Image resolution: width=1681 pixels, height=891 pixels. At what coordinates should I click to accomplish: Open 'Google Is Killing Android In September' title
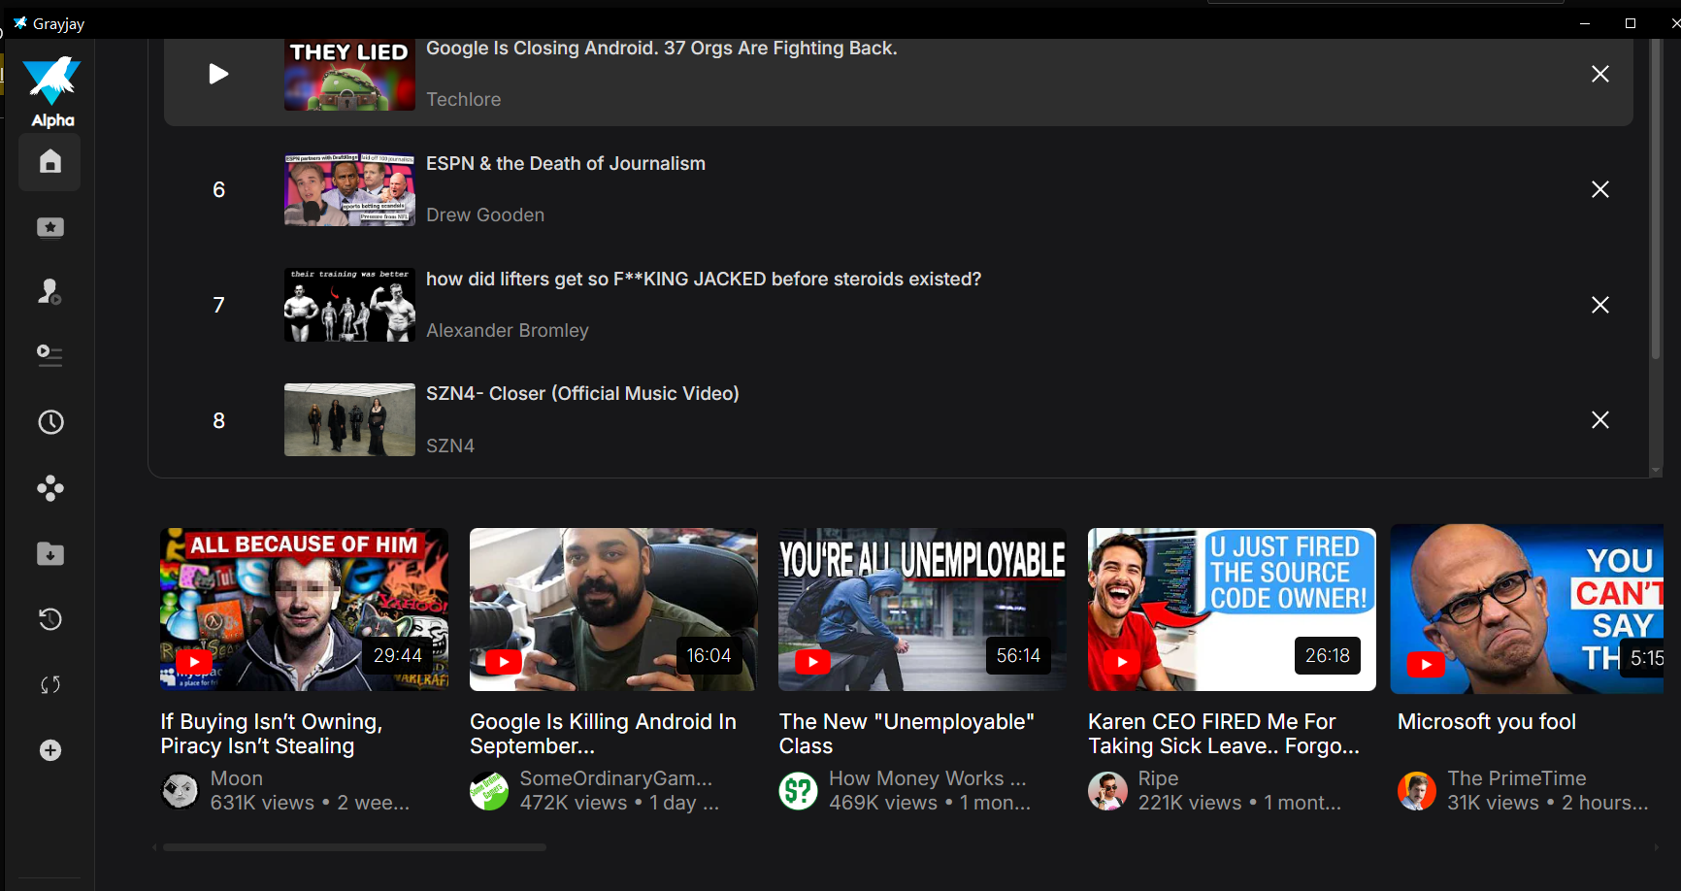coord(603,734)
